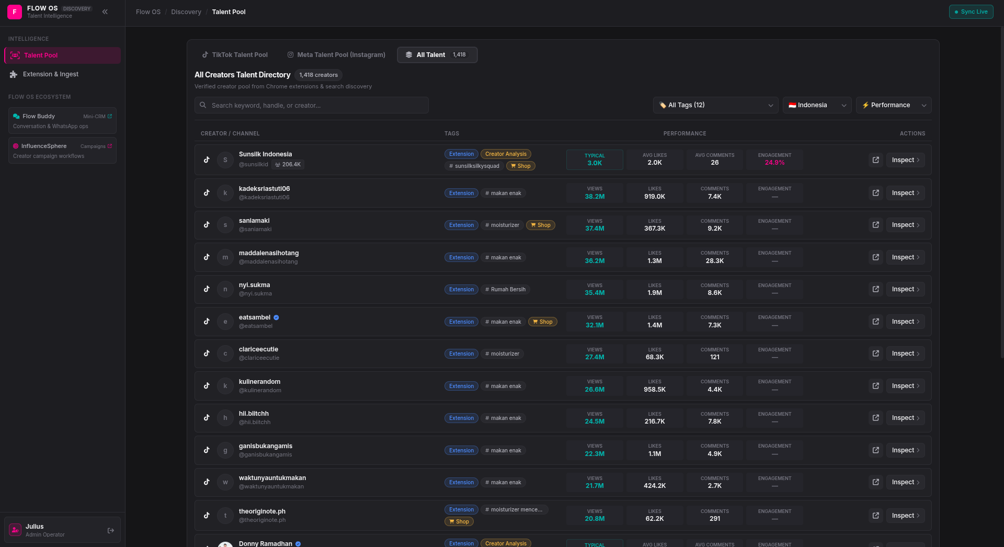The width and height of the screenshot is (1004, 547).
Task: Click Discovery in the breadcrumb
Action: tap(186, 12)
